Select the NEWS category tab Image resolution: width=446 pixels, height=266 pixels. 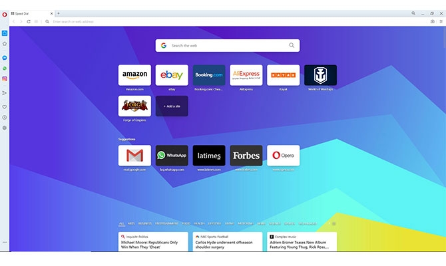tap(261, 223)
